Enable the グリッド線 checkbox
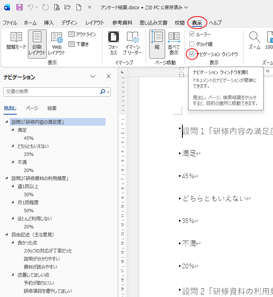This screenshot has width=273, height=297. pos(192,44)
